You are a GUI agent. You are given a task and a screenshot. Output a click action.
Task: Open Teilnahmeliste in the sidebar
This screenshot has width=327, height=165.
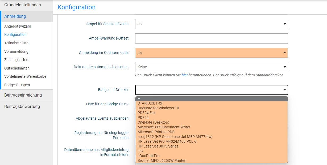16,43
